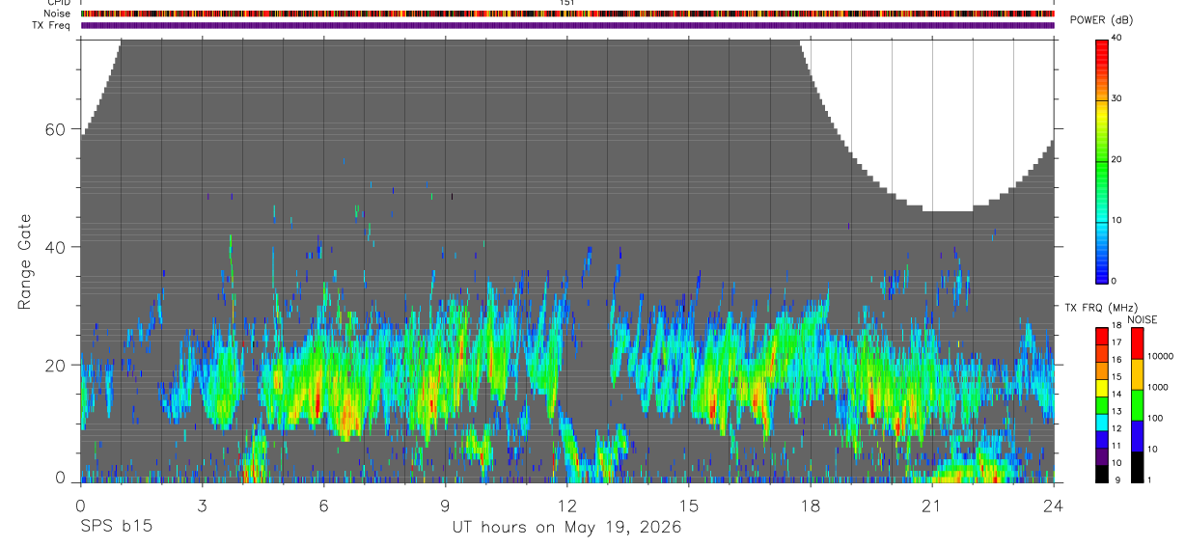Click the multicolored Noise strip above the plot
The image size is (1185, 547).
point(567,14)
